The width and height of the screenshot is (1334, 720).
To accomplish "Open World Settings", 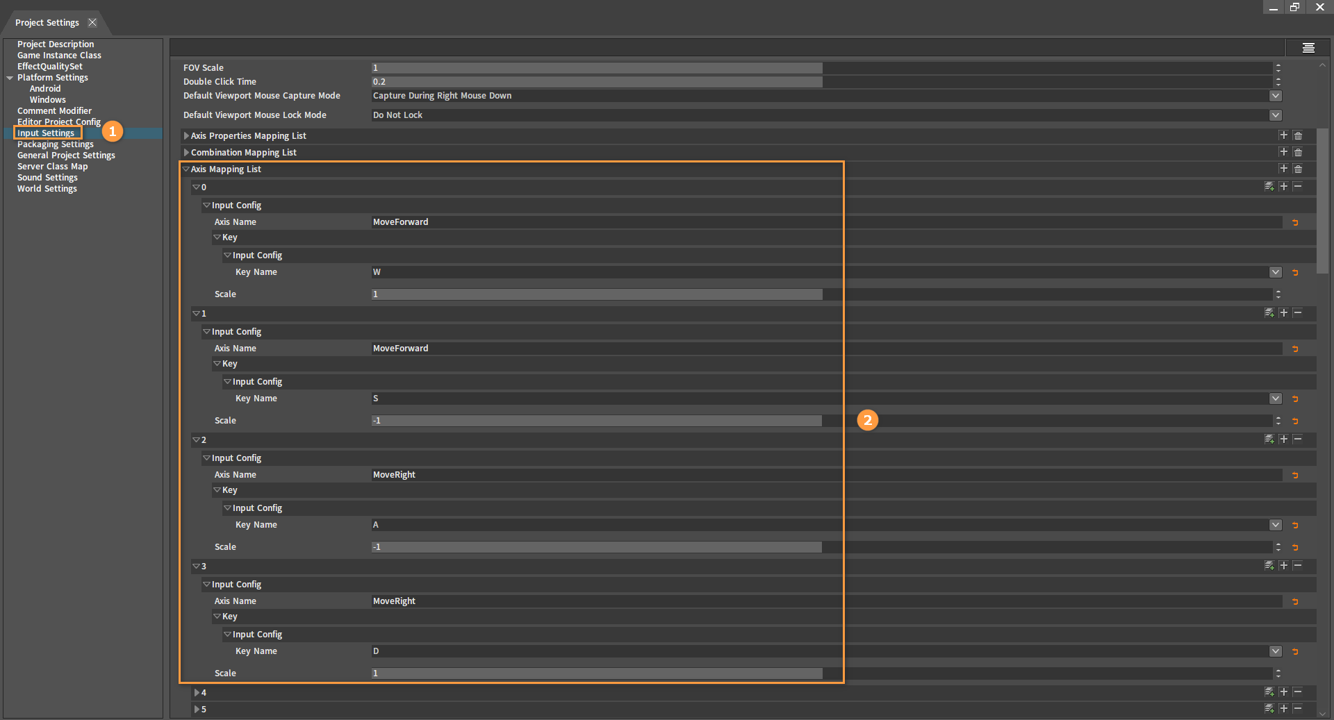I will coord(47,189).
